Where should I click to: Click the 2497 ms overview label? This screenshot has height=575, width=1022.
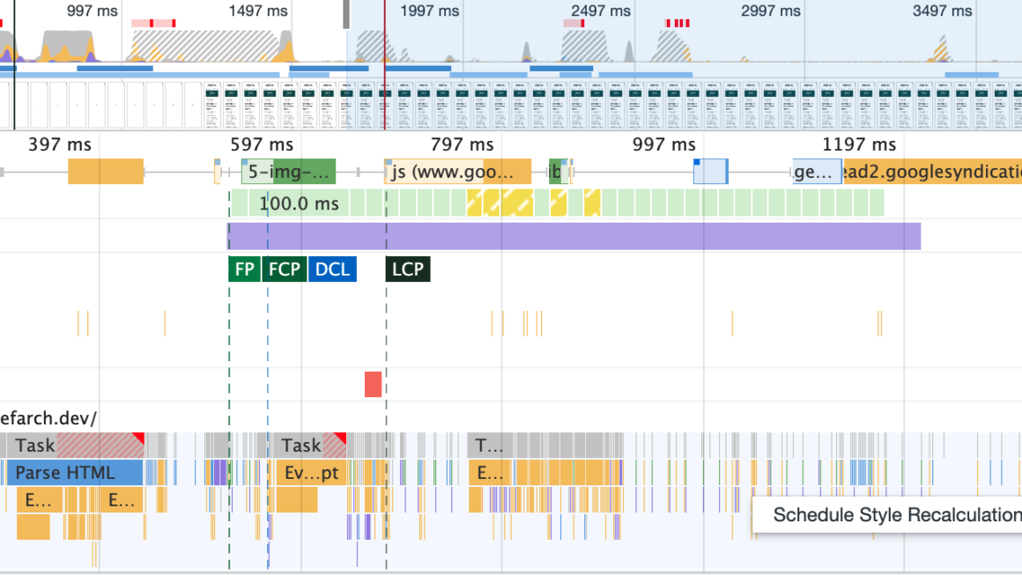[x=601, y=11]
